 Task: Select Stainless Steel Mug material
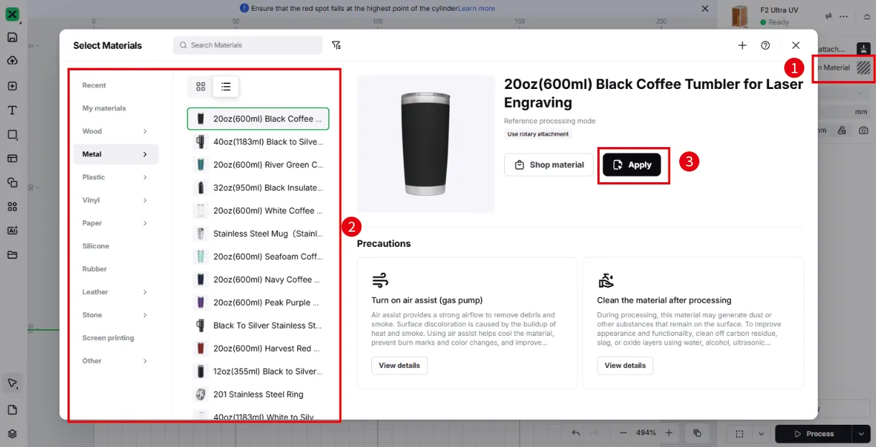point(258,234)
